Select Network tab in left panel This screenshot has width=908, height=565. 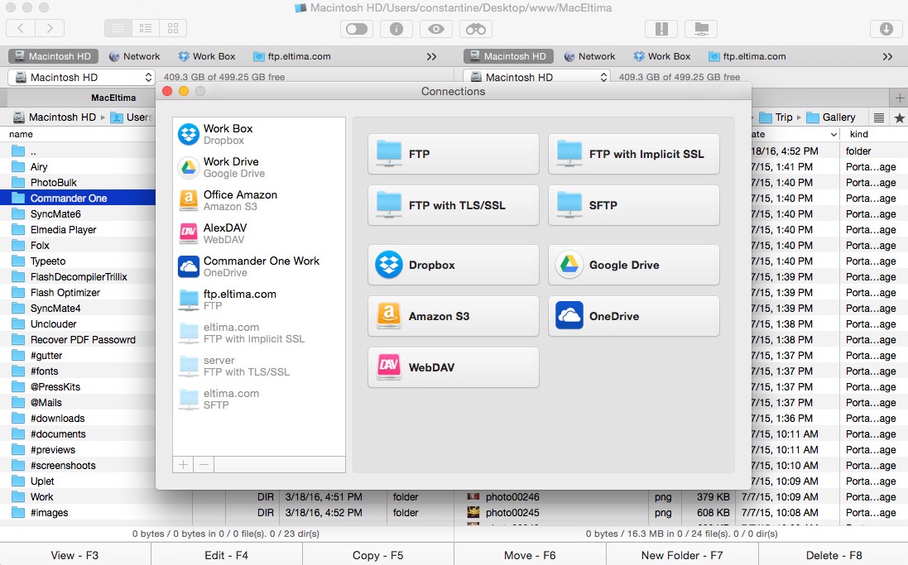click(134, 56)
